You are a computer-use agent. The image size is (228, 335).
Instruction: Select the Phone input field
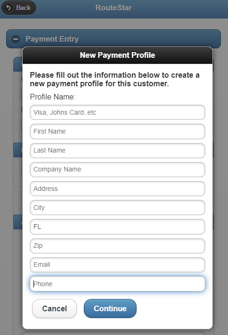coord(118,284)
